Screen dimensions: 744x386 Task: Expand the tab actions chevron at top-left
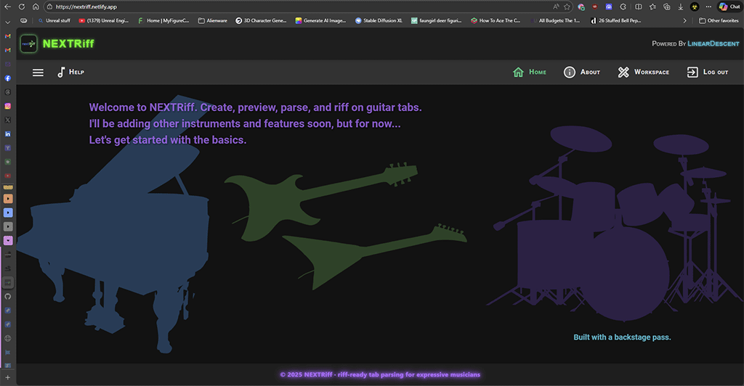pyautogui.click(x=8, y=22)
